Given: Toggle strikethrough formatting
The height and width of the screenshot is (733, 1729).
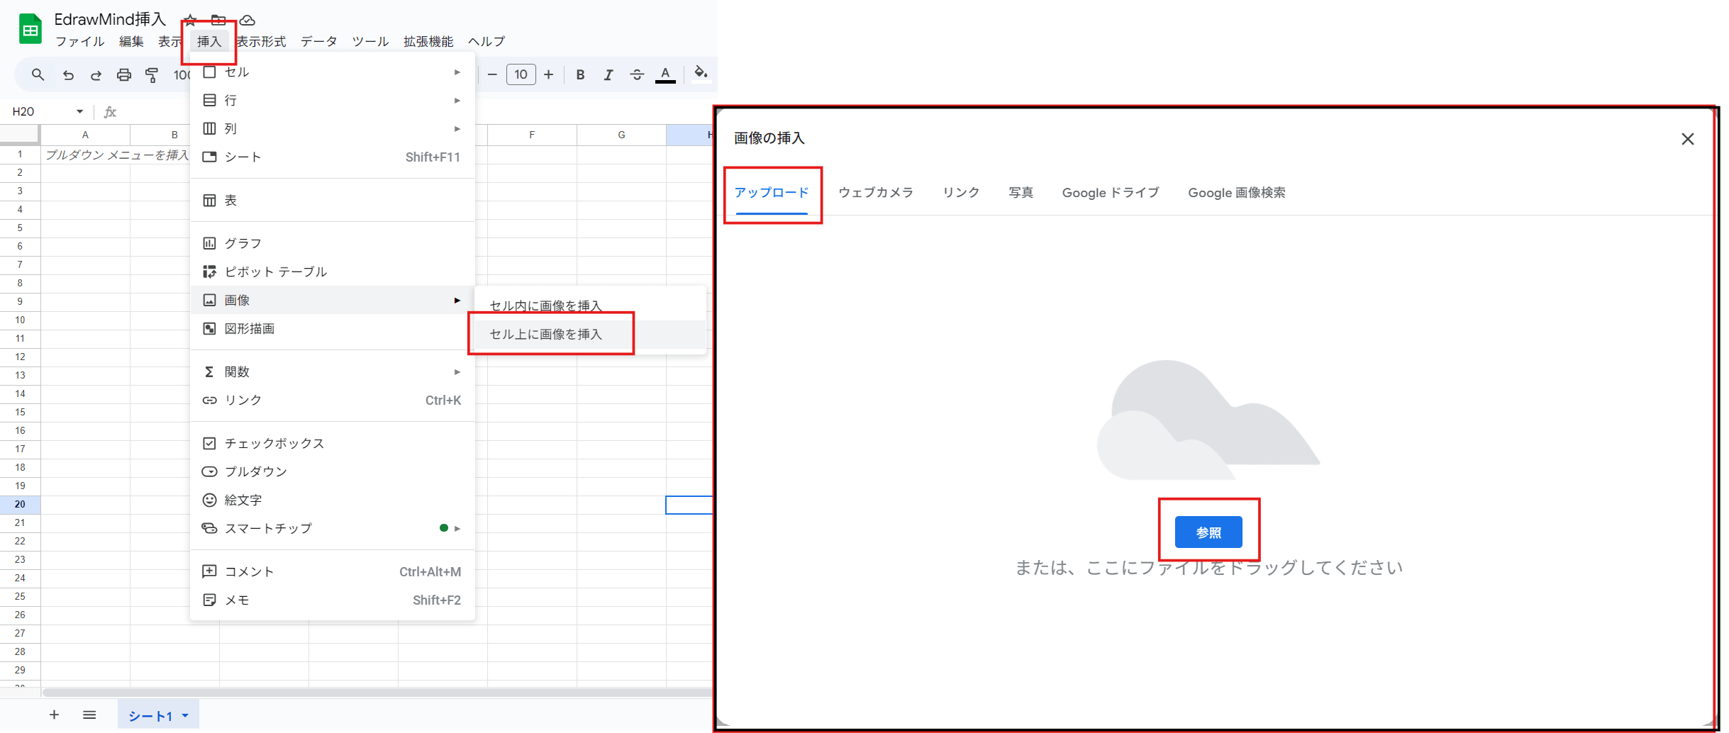Looking at the screenshot, I should [637, 74].
